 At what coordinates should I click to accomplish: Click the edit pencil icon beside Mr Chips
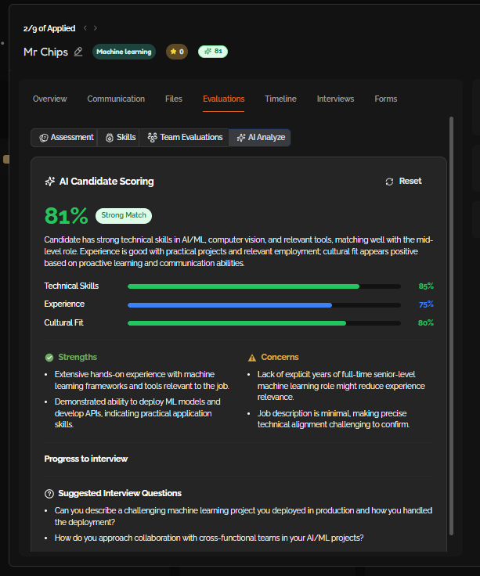point(78,52)
